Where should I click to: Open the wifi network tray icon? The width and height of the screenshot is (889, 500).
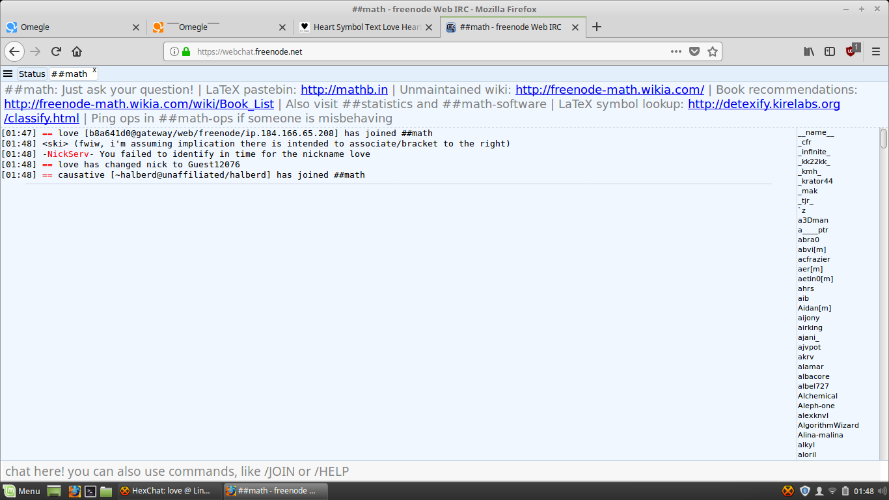(832, 491)
